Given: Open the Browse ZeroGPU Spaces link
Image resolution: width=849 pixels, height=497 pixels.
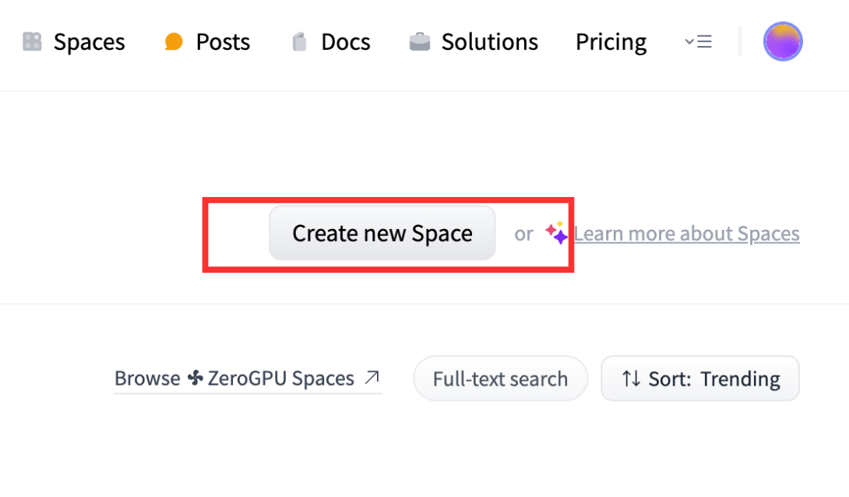Looking at the screenshot, I should pos(248,378).
